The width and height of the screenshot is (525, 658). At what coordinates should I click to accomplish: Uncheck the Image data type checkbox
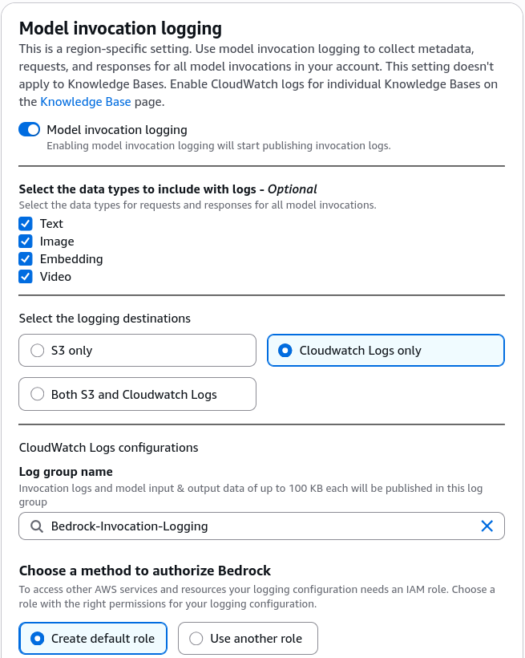26,242
